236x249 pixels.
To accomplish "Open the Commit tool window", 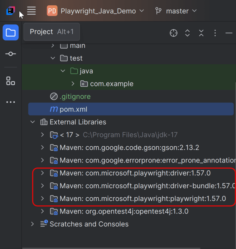I will point(11,54).
